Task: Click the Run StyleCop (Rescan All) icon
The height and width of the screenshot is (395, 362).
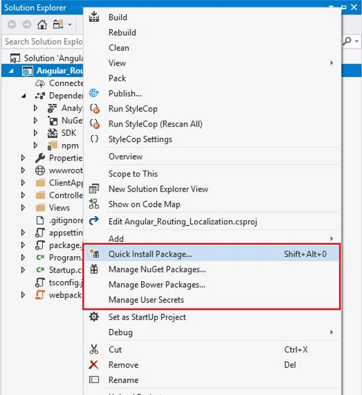Action: click(94, 124)
